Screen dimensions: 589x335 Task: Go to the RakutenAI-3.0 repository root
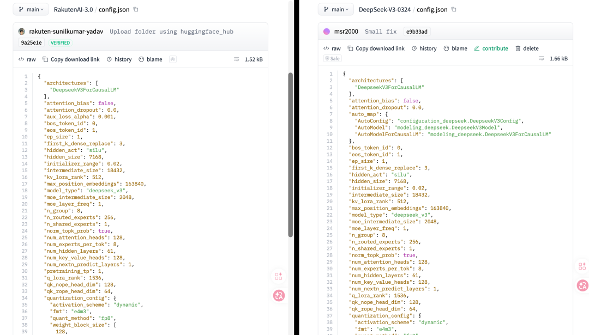pos(73,9)
